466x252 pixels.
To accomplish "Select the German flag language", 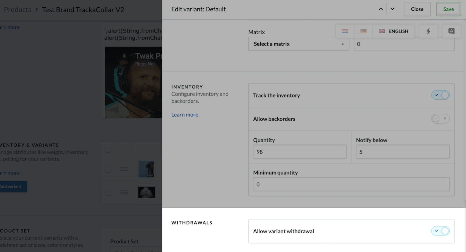I will coord(363,31).
